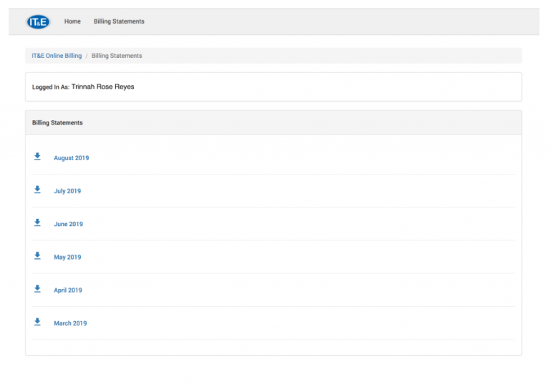Click the user name Trinnah Rose Reyes
The width and height of the screenshot is (550, 387).
[x=102, y=87]
